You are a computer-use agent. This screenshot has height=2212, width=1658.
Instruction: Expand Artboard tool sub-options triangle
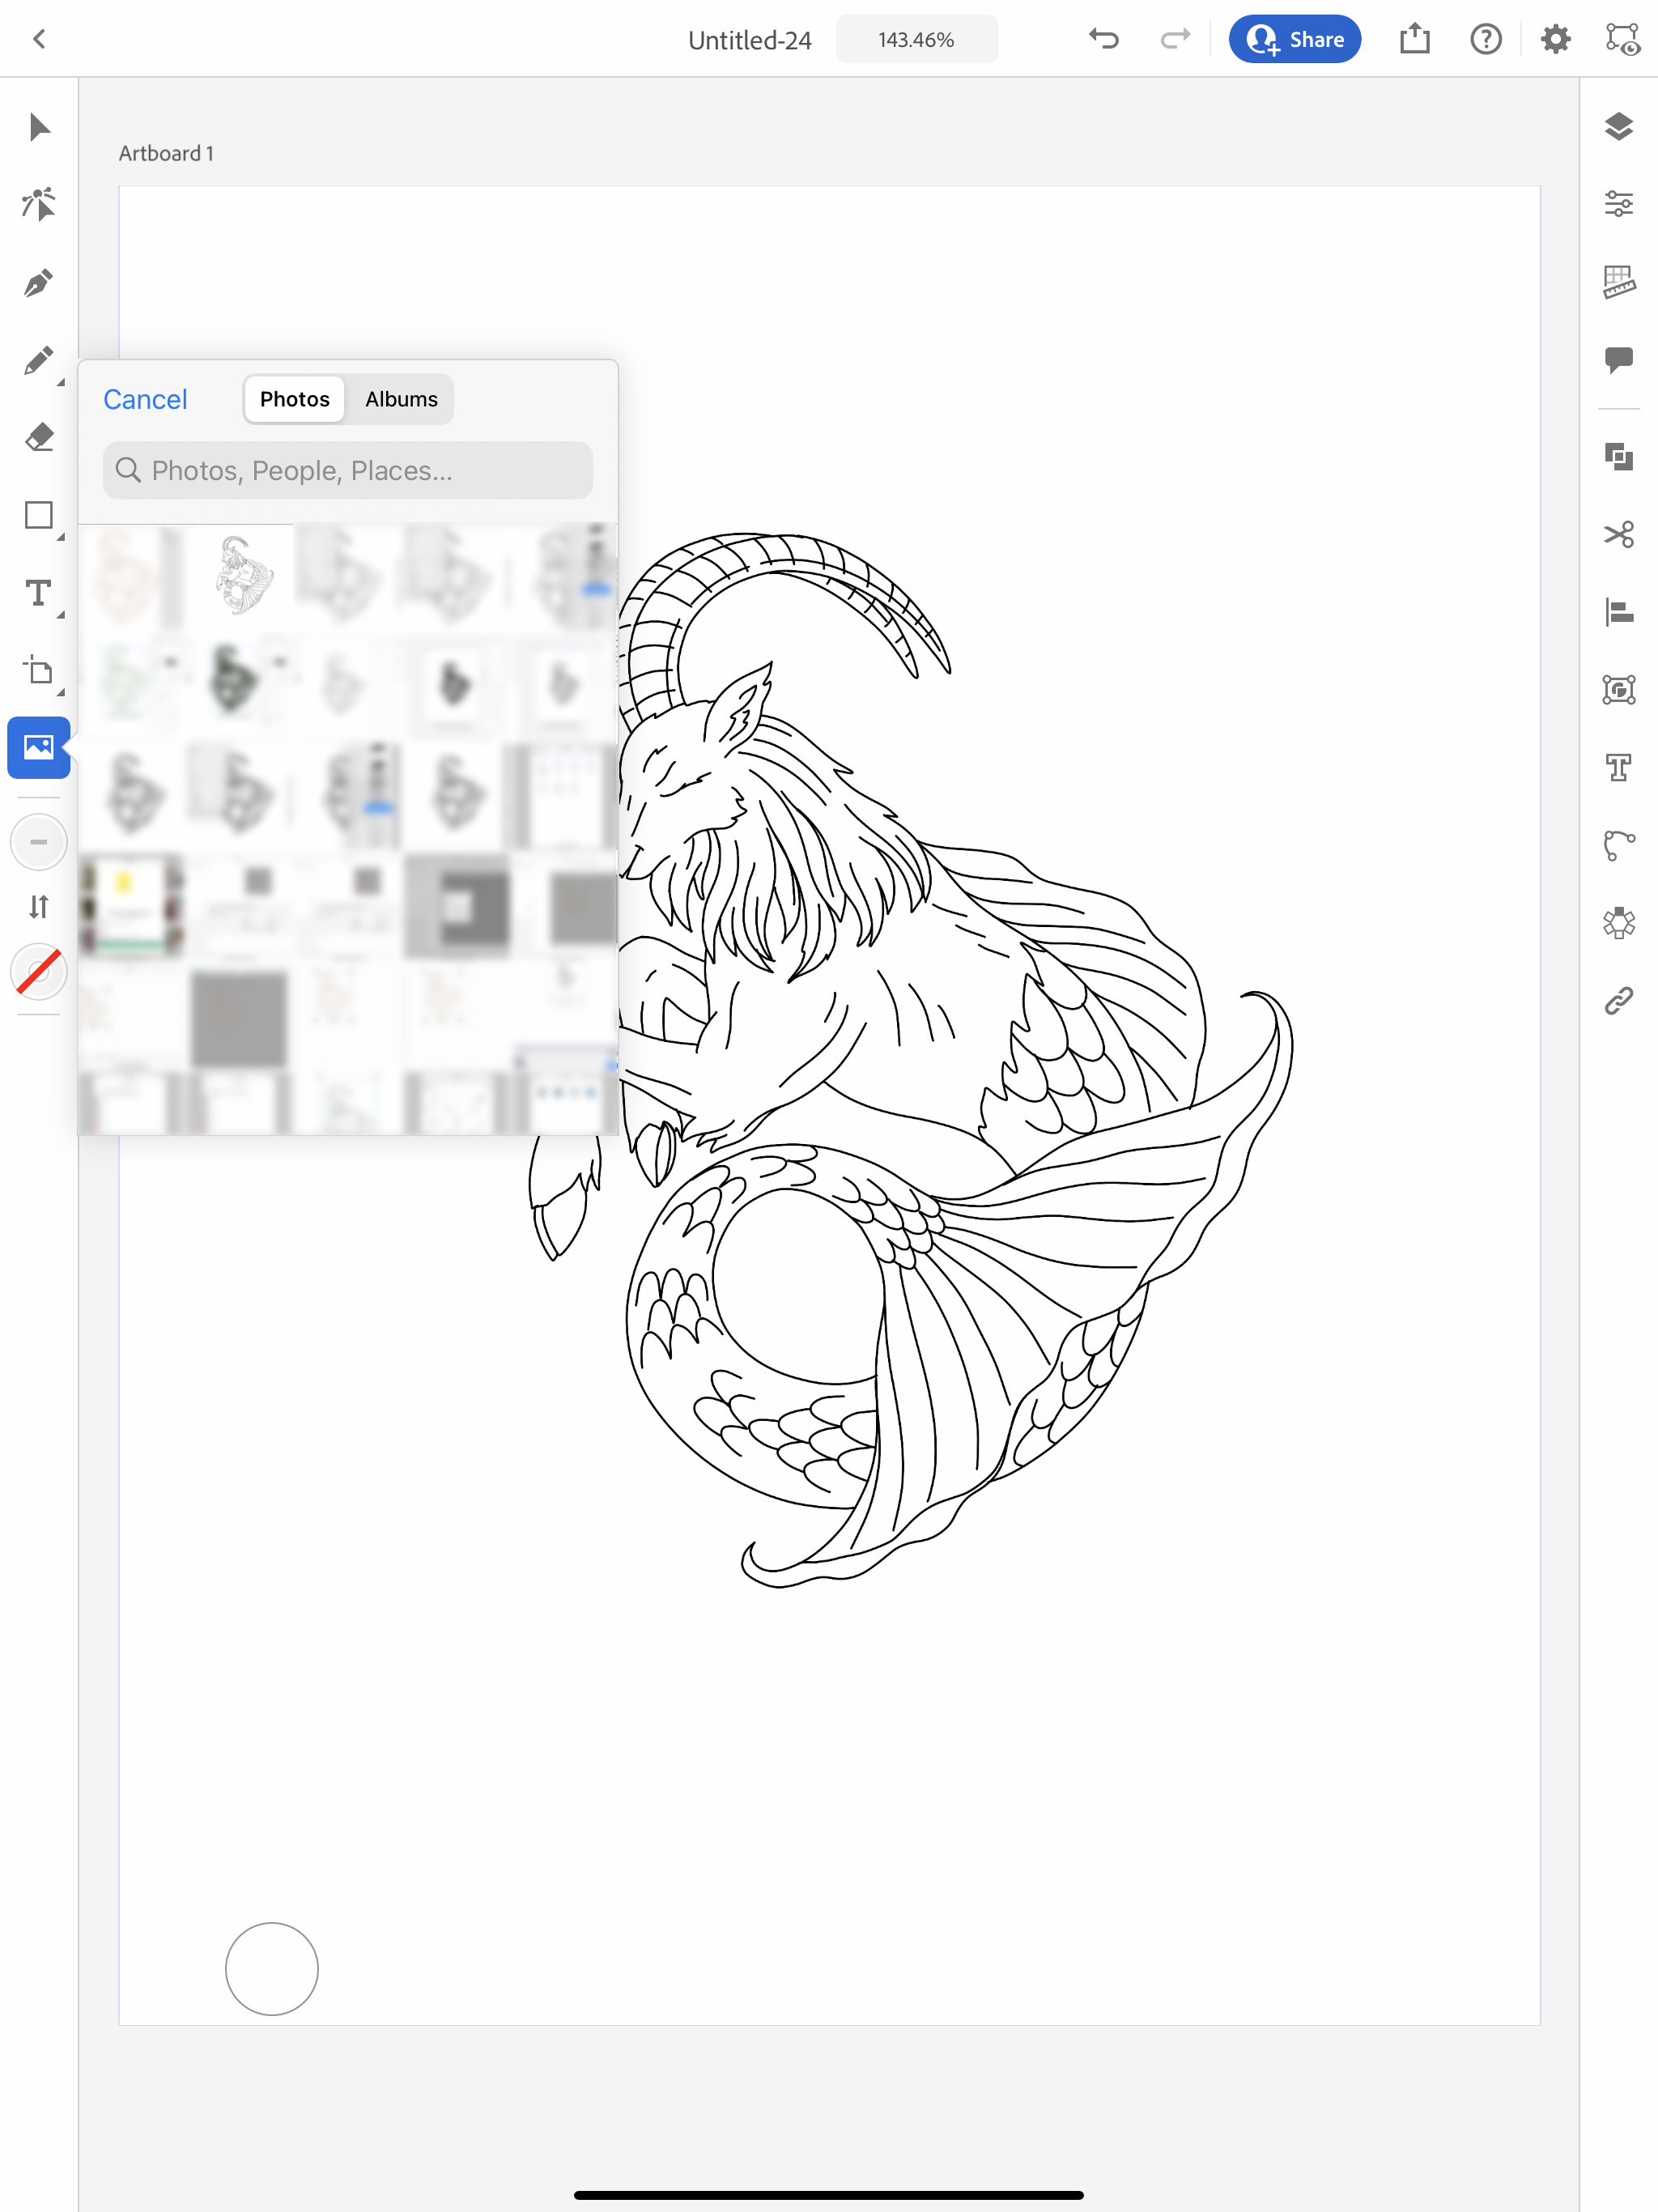pyautogui.click(x=61, y=692)
